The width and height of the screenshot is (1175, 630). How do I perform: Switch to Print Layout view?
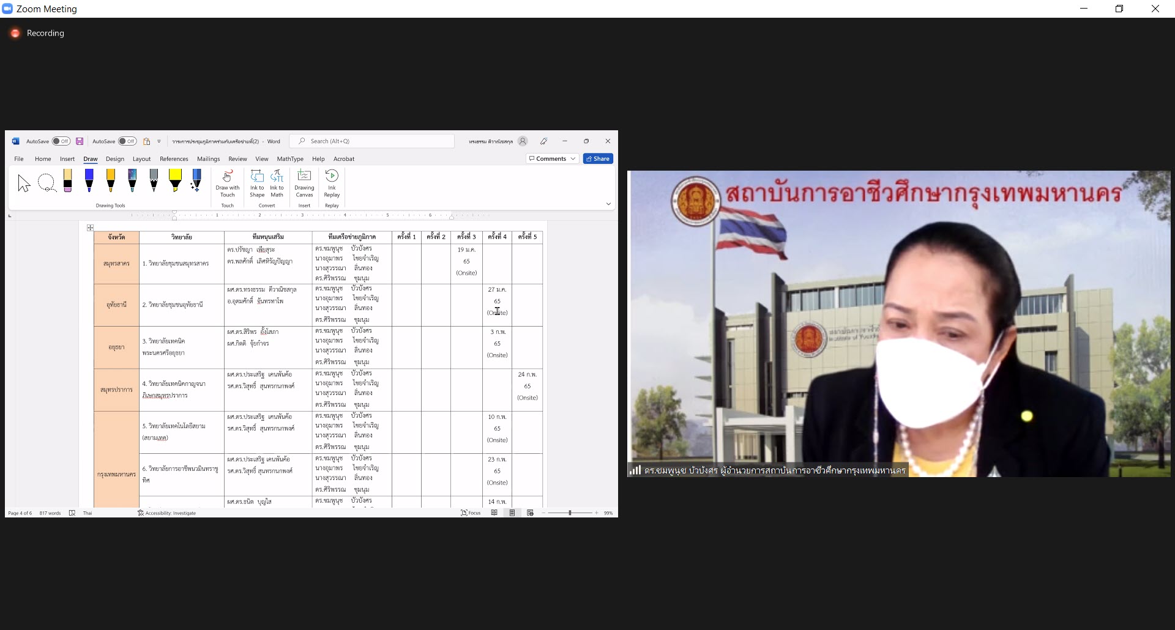click(512, 513)
